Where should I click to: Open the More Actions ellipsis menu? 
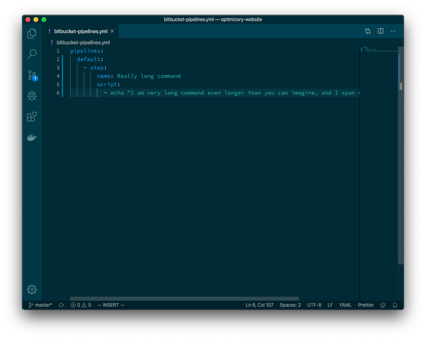tap(393, 31)
